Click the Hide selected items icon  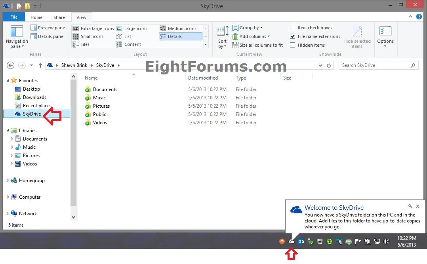[357, 37]
